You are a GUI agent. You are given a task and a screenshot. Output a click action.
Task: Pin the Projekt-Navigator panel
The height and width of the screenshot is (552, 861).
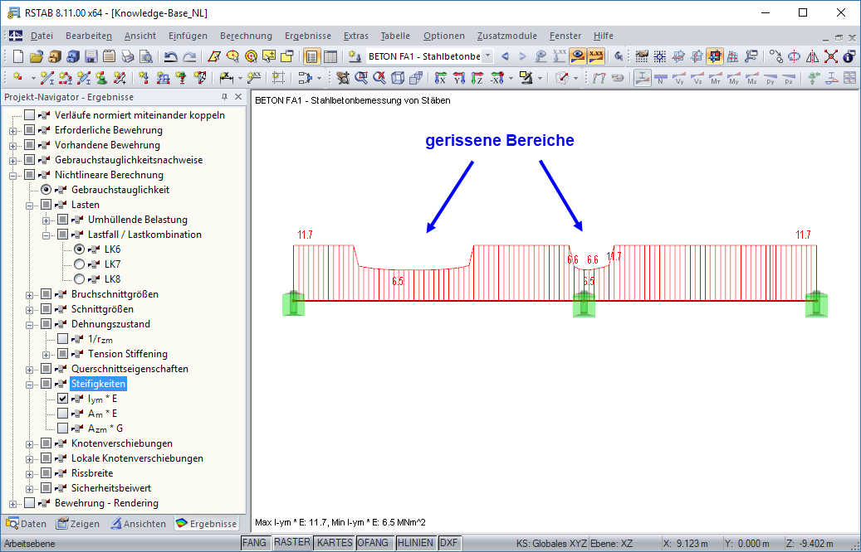pyautogui.click(x=224, y=96)
